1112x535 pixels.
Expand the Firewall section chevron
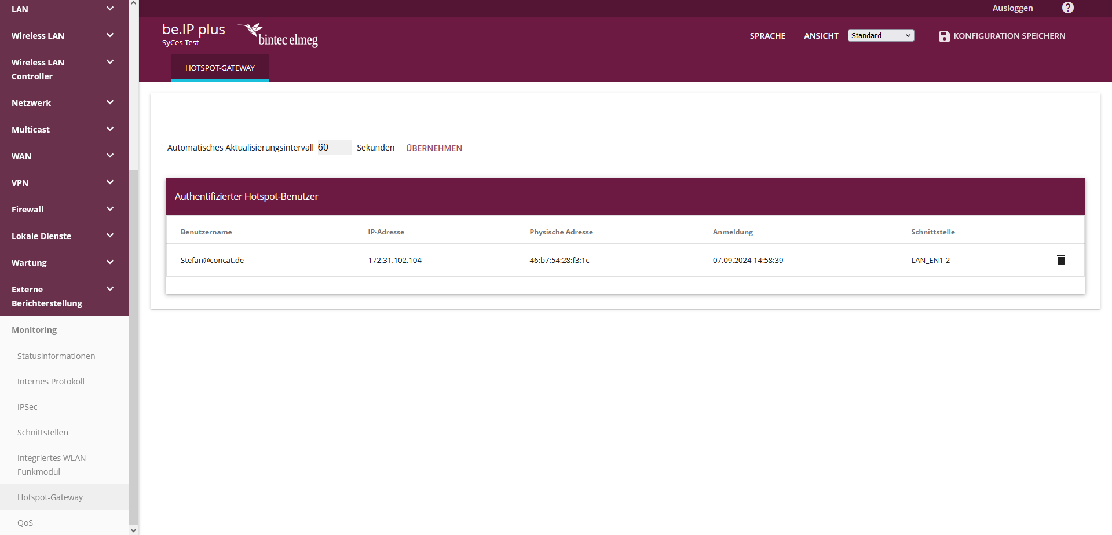(x=110, y=209)
